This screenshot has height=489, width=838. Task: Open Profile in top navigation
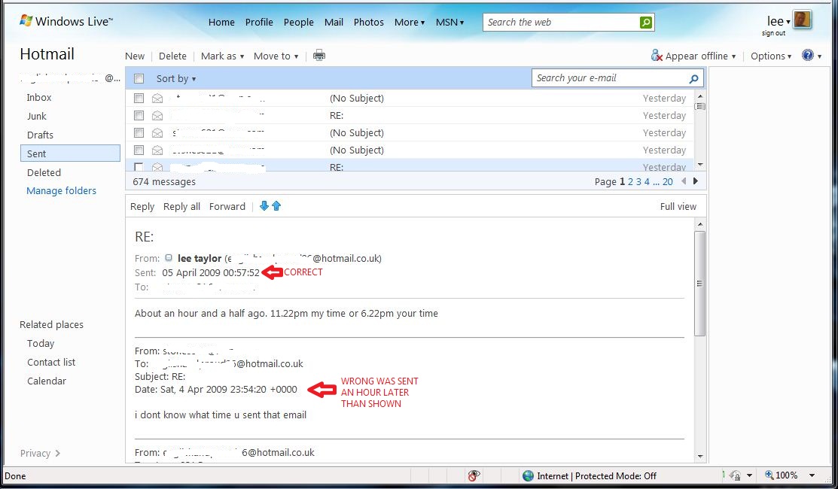click(259, 22)
